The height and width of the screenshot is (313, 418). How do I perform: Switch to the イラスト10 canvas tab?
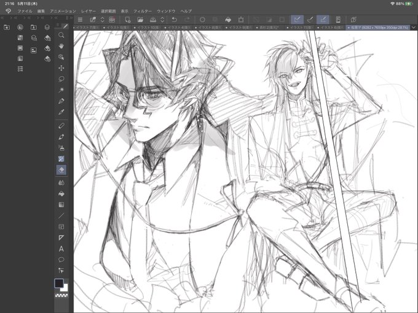(147, 28)
